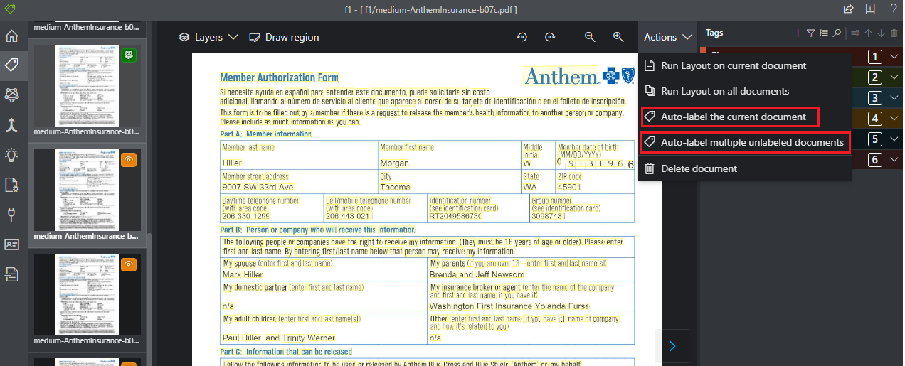Click the blue right-arrow panel expander
This screenshot has height=366, width=905.
672,346
